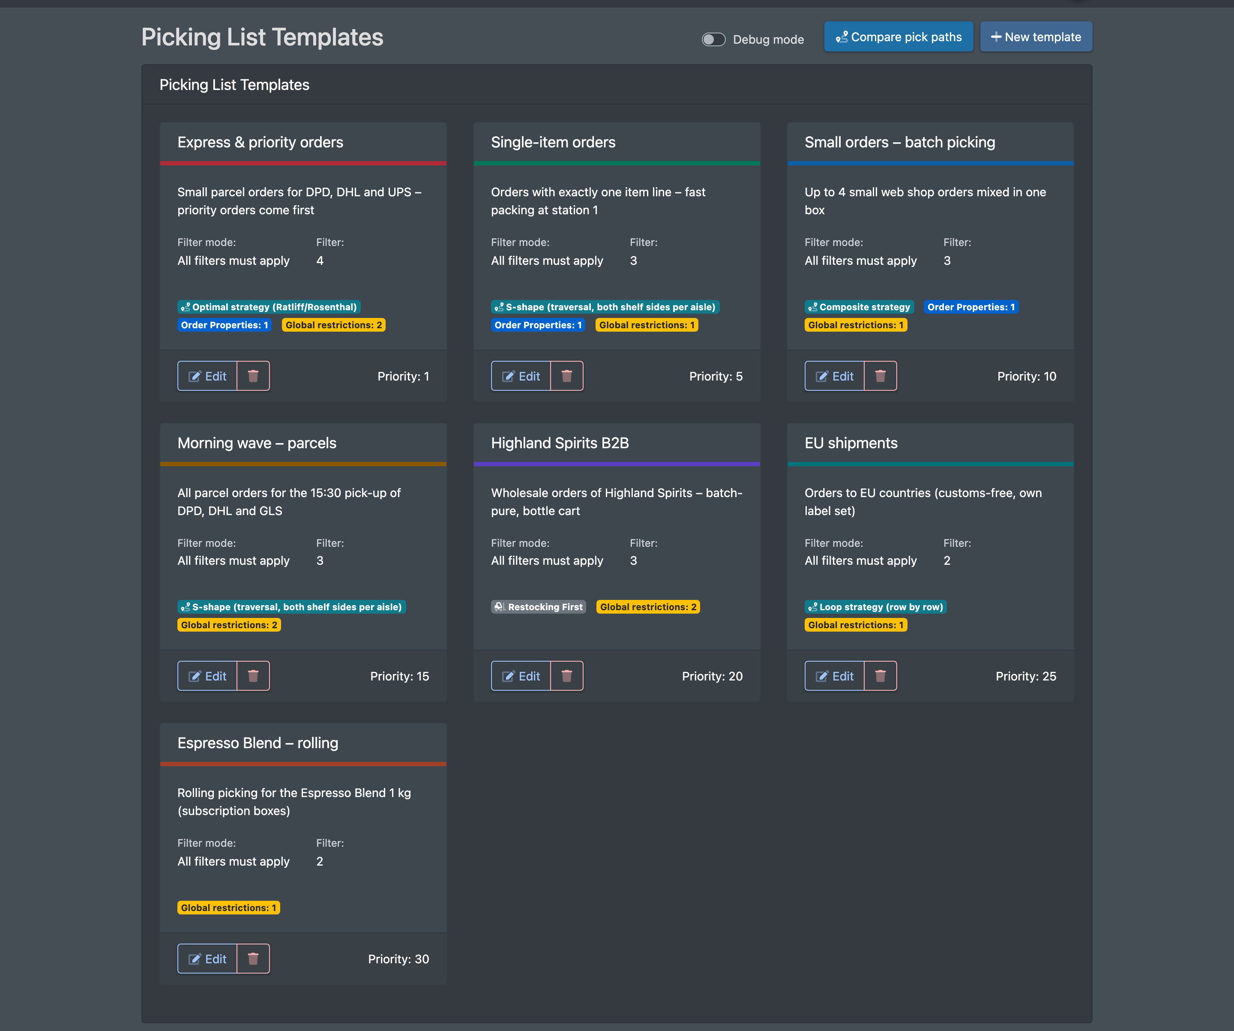Click Order Properties badge in Single-item orders card
The image size is (1234, 1031).
pyautogui.click(x=538, y=325)
